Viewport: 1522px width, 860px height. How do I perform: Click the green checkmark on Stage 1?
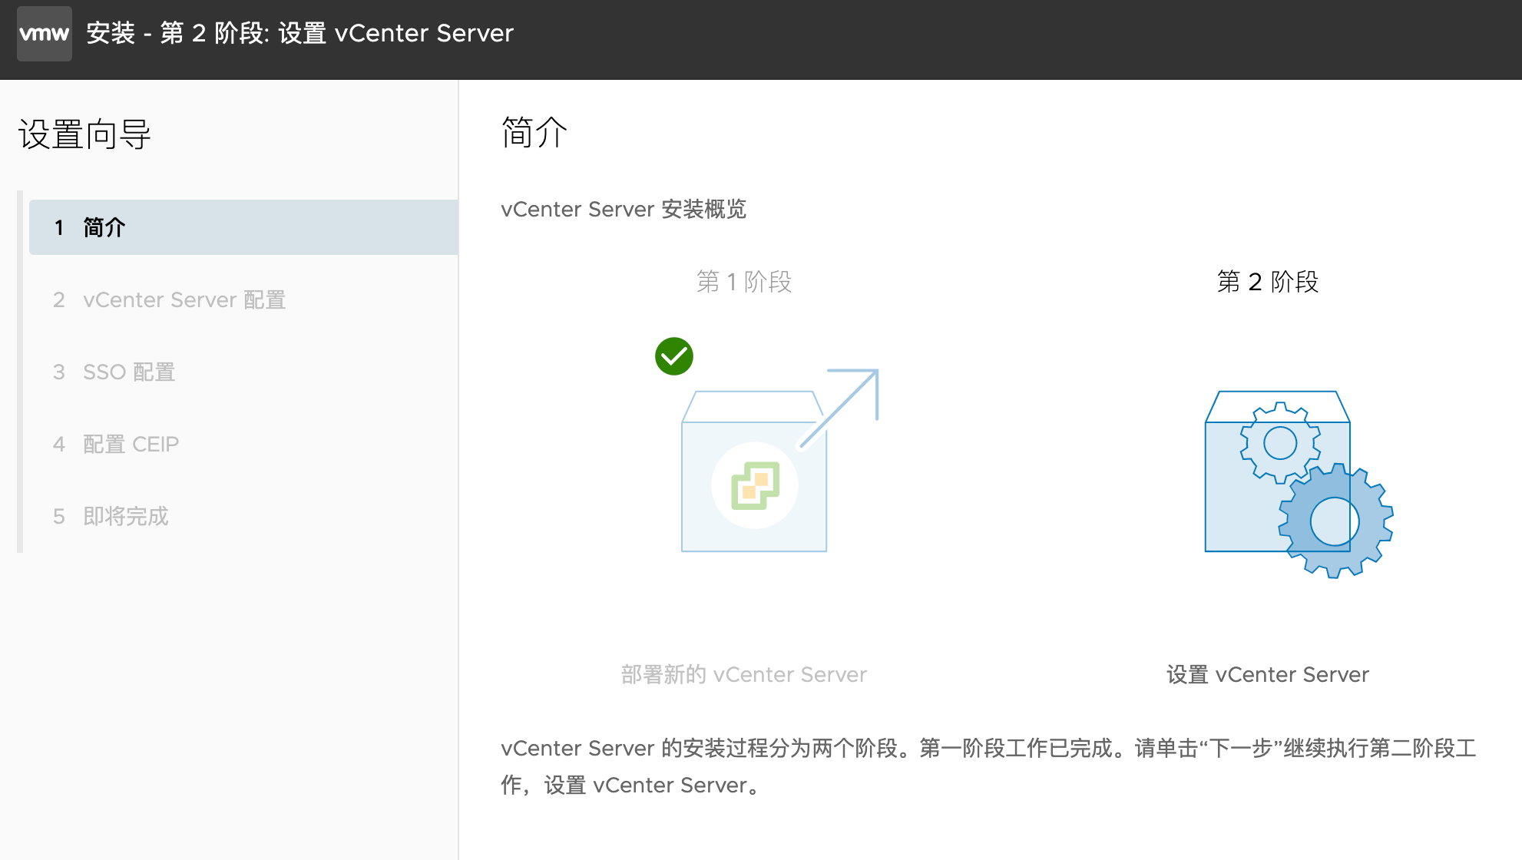[673, 356]
